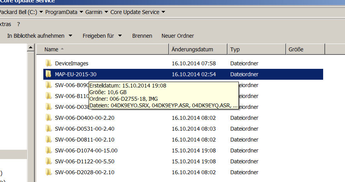Select folder SW-006-D0531-00-2.40

(85, 129)
